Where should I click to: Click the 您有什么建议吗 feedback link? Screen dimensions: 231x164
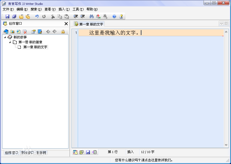click(144, 160)
